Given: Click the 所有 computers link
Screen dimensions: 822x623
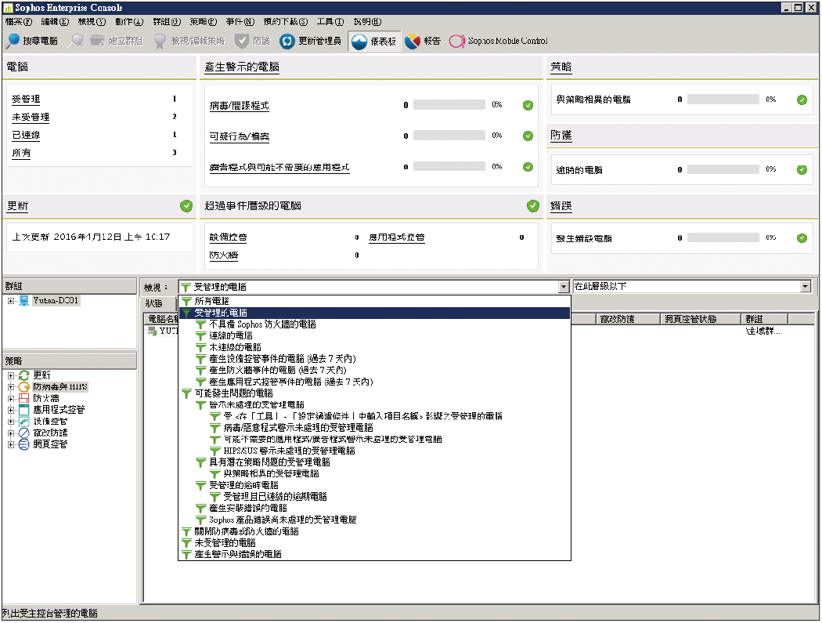Looking at the screenshot, I should pos(21,154).
